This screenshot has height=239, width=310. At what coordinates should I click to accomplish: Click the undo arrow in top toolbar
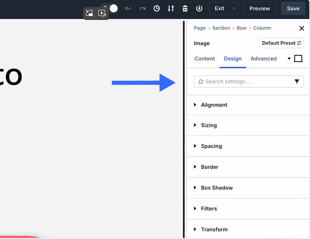click(128, 9)
